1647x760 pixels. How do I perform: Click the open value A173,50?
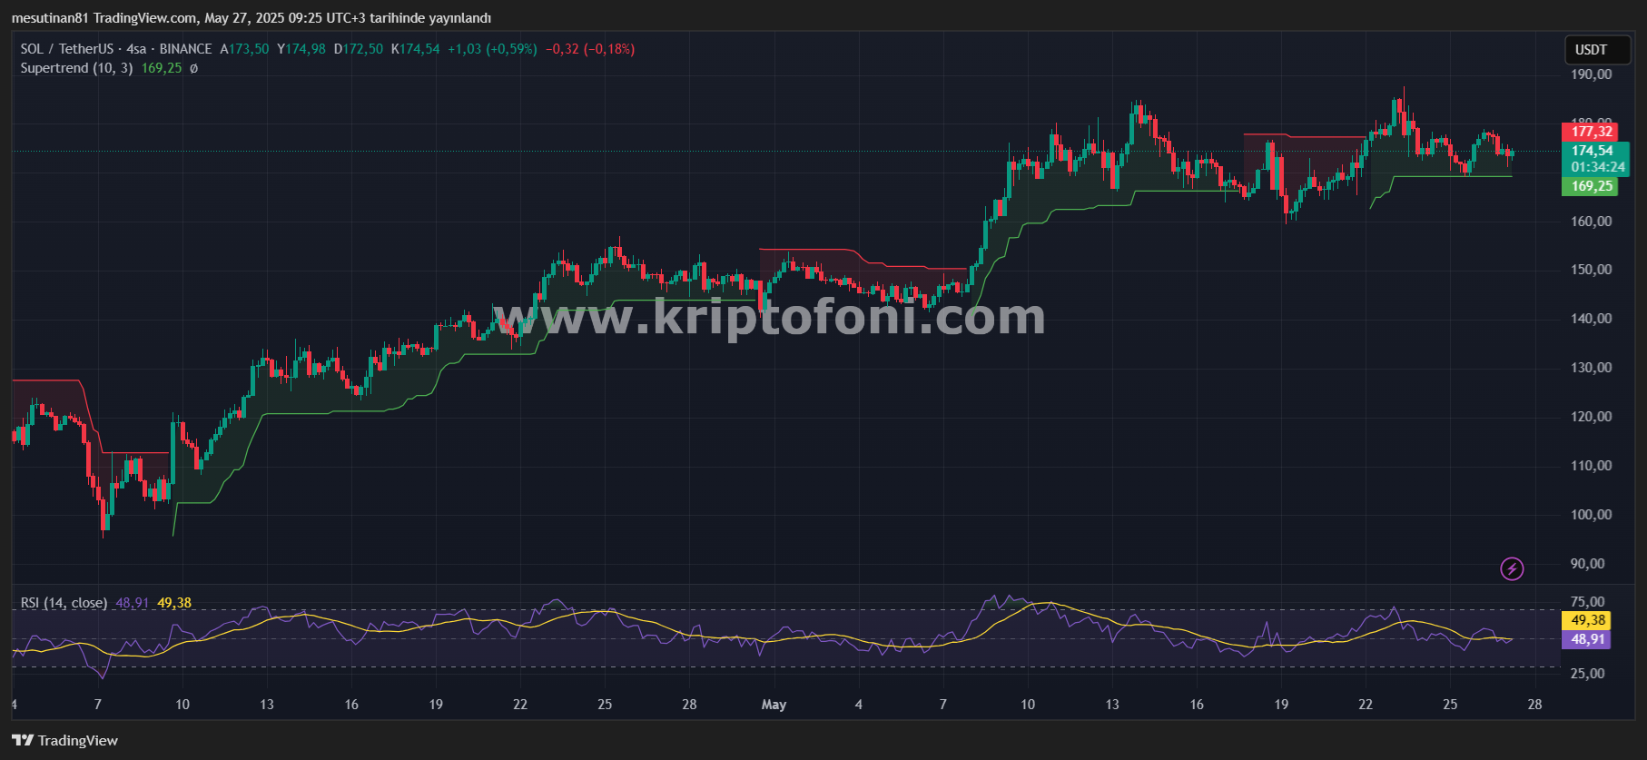coord(245,49)
